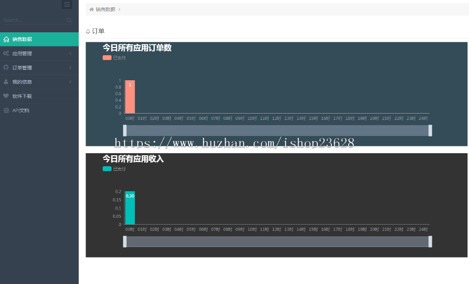Click the income chart zoom slider track
This screenshot has height=284, width=469.
coord(278,242)
